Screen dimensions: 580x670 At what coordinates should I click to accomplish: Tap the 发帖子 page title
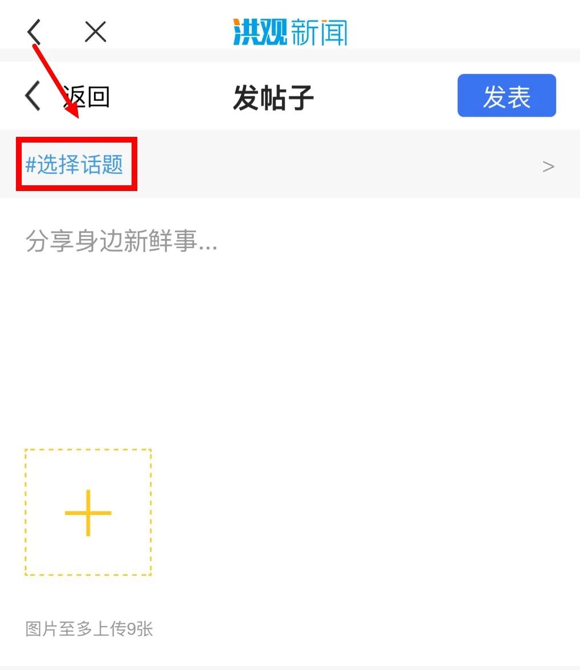tap(273, 98)
